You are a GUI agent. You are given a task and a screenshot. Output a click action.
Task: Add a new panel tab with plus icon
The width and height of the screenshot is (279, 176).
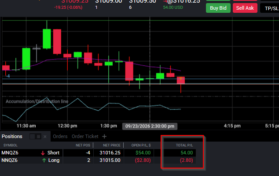[104, 136]
